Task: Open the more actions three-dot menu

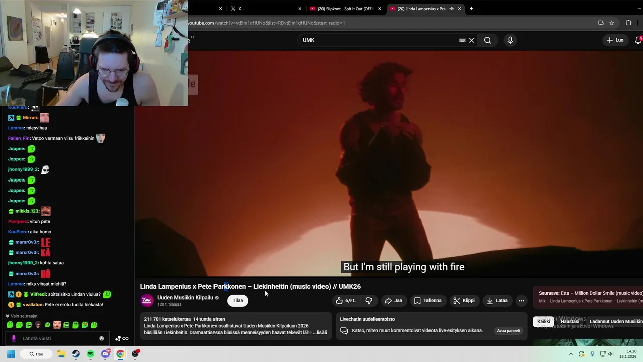Action: [521, 301]
